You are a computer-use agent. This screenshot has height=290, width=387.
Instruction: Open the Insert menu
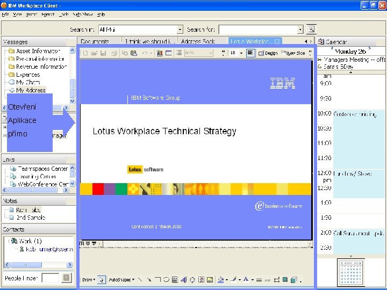pos(32,15)
